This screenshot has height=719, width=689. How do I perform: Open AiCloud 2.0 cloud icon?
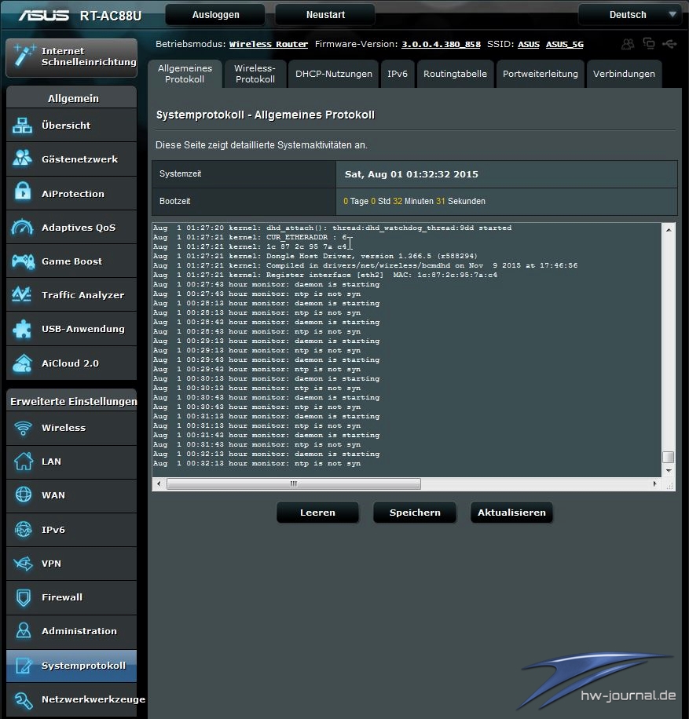click(x=23, y=363)
